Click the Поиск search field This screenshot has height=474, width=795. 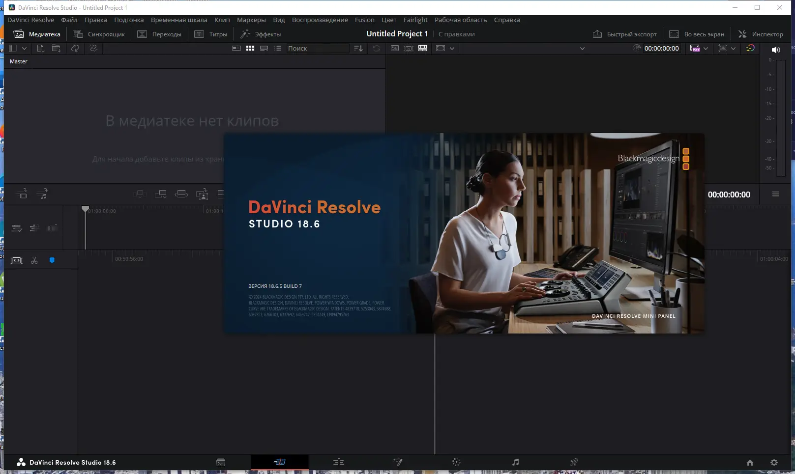[317, 48]
